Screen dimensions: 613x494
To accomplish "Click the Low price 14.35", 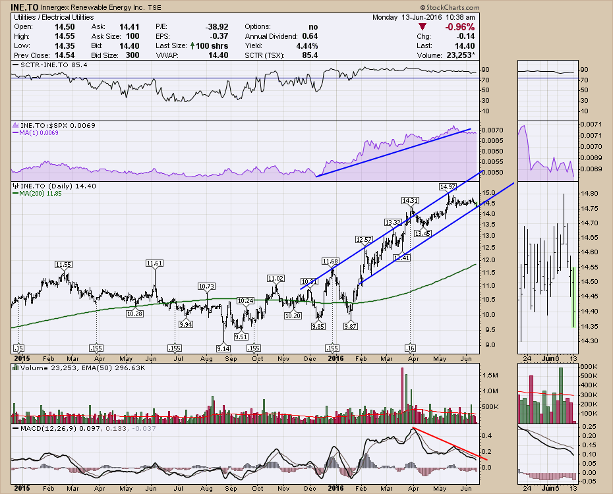I will coord(65,45).
